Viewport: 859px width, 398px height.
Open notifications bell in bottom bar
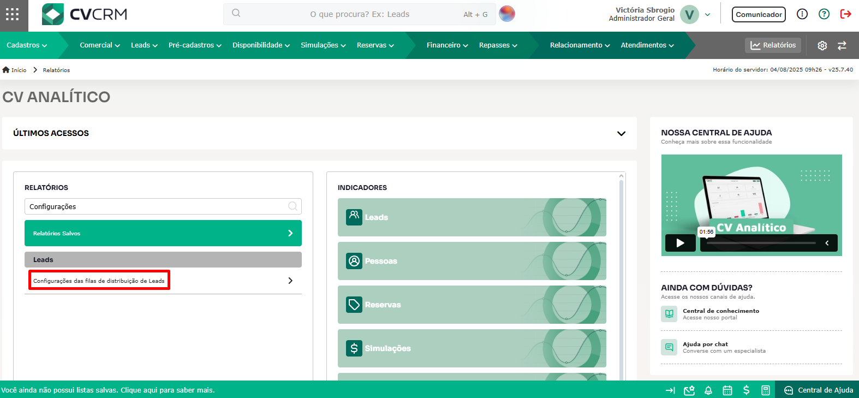708,390
